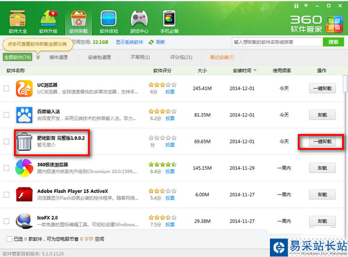Screen dimensions: 348x257
Task: Click 卸载 for IcoFX 2.8
Action: pos(322,221)
